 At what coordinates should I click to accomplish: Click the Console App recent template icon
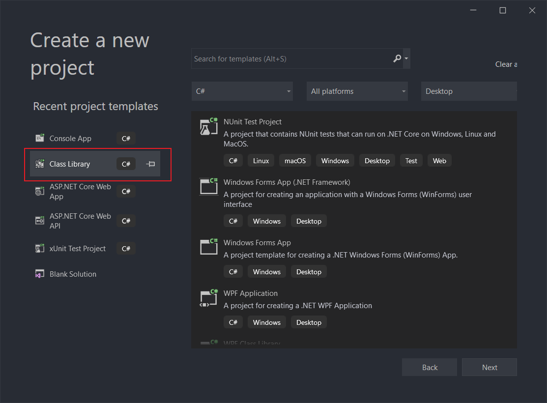point(39,138)
